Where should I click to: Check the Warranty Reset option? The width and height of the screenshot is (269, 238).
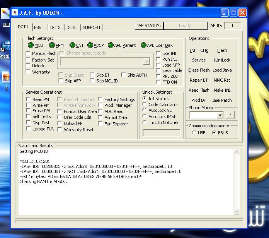click(60, 130)
